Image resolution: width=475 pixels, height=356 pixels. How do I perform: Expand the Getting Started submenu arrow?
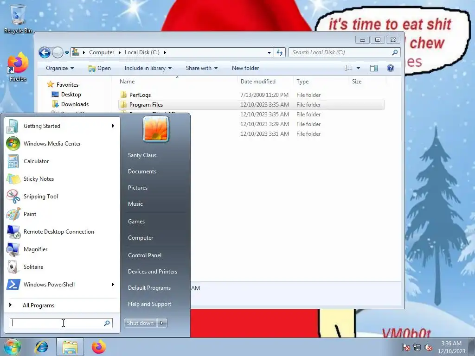(113, 126)
